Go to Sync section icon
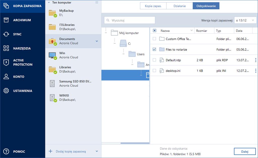The width and height of the screenshot is (258, 158). click(x=6, y=34)
